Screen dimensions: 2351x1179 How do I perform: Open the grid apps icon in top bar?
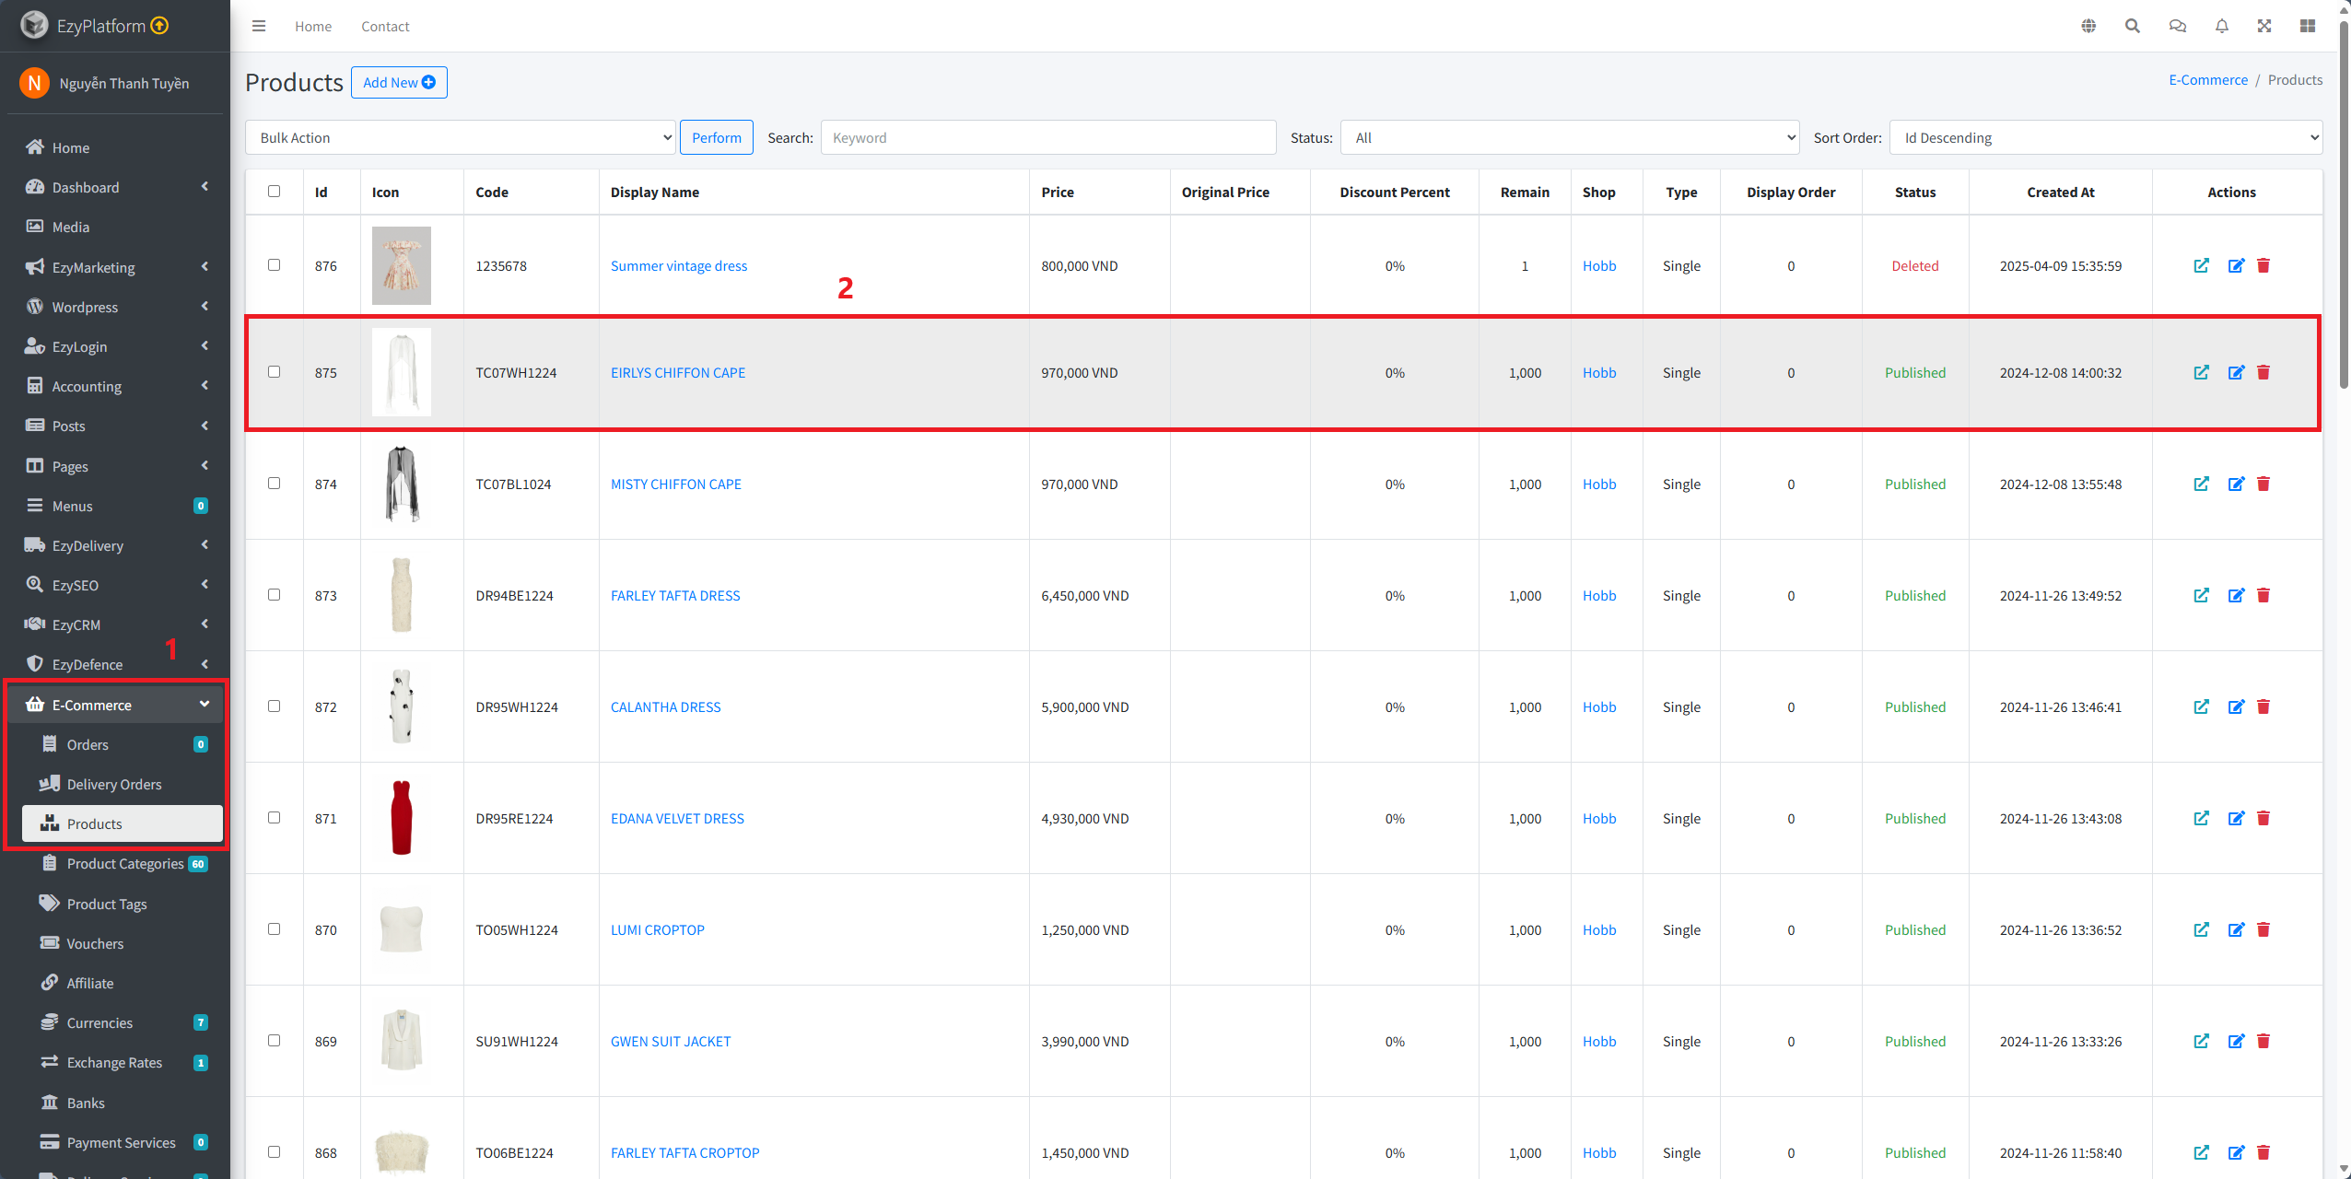point(2308,26)
